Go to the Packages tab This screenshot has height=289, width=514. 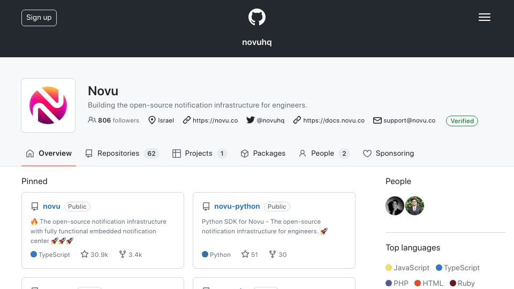[263, 154]
